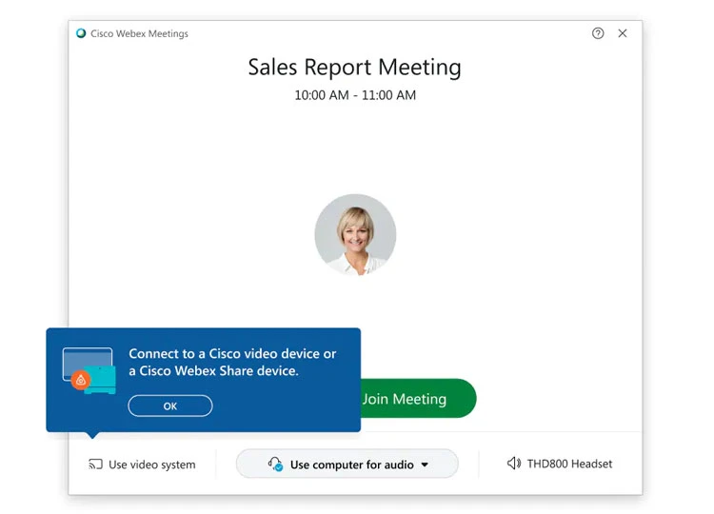
Task: Click the Sales Report Meeting title
Action: tap(354, 68)
